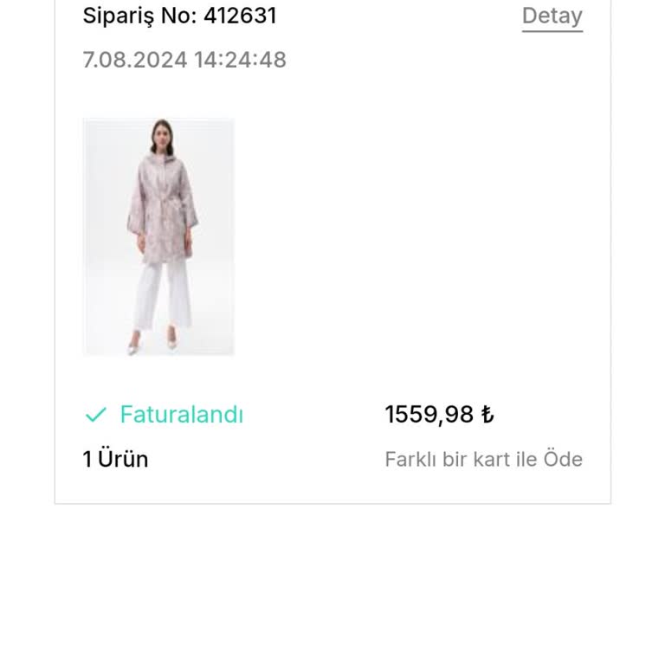The width and height of the screenshot is (665, 665).
Task: Click the 1559,98 price amount
Action: (x=429, y=415)
